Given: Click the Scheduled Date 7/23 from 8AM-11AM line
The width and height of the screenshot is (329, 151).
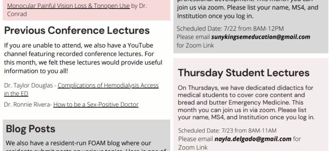Looking at the screenshot, I should tap(227, 131).
